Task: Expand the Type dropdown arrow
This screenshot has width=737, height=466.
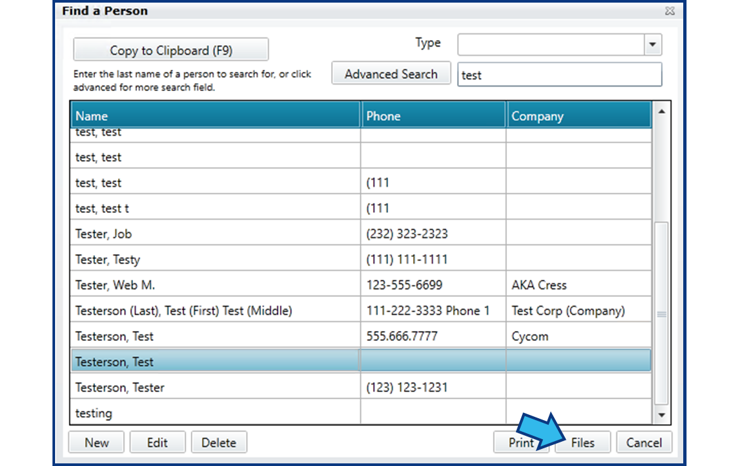Action: pyautogui.click(x=652, y=45)
